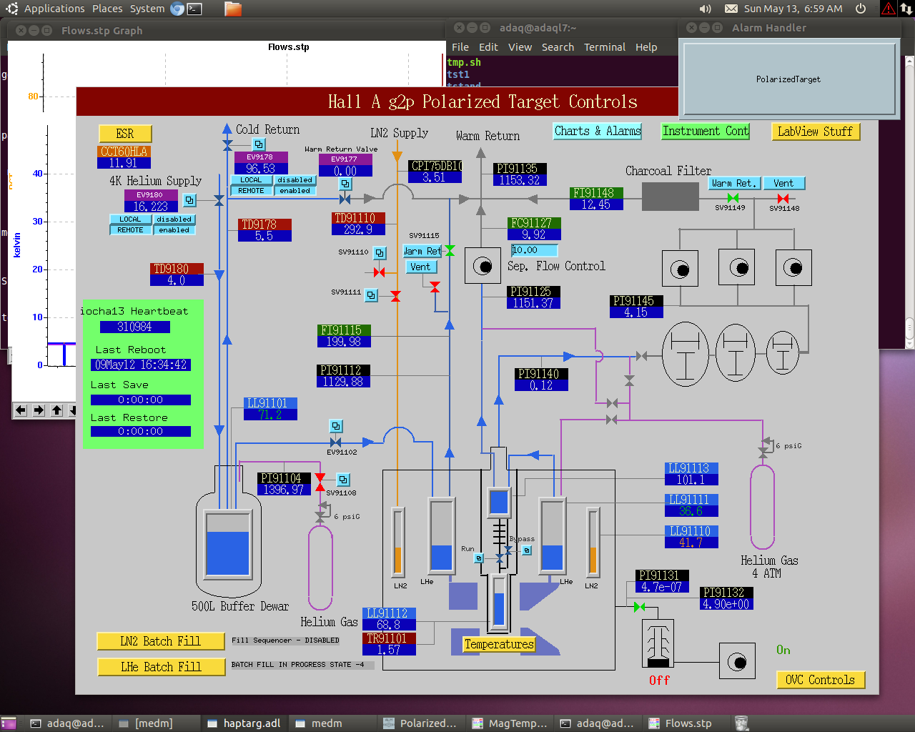915x732 pixels.
Task: Click 500L Buffer Dewar level indicator
Action: pyautogui.click(x=227, y=543)
